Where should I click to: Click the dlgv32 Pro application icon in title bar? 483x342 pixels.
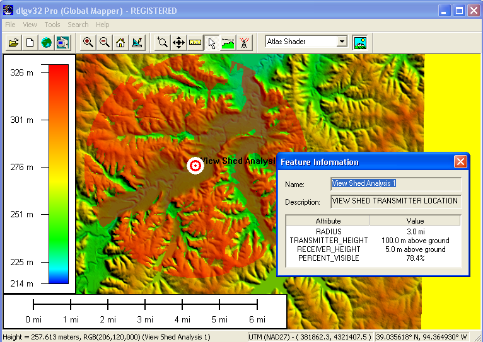pos(8,10)
